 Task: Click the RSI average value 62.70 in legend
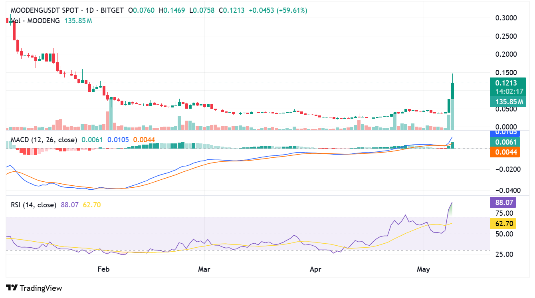(x=91, y=205)
